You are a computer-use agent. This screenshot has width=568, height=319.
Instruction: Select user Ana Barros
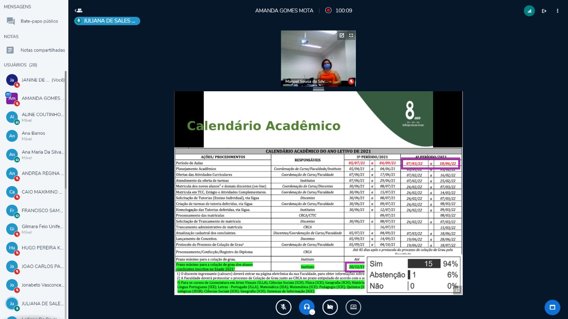coord(35,136)
